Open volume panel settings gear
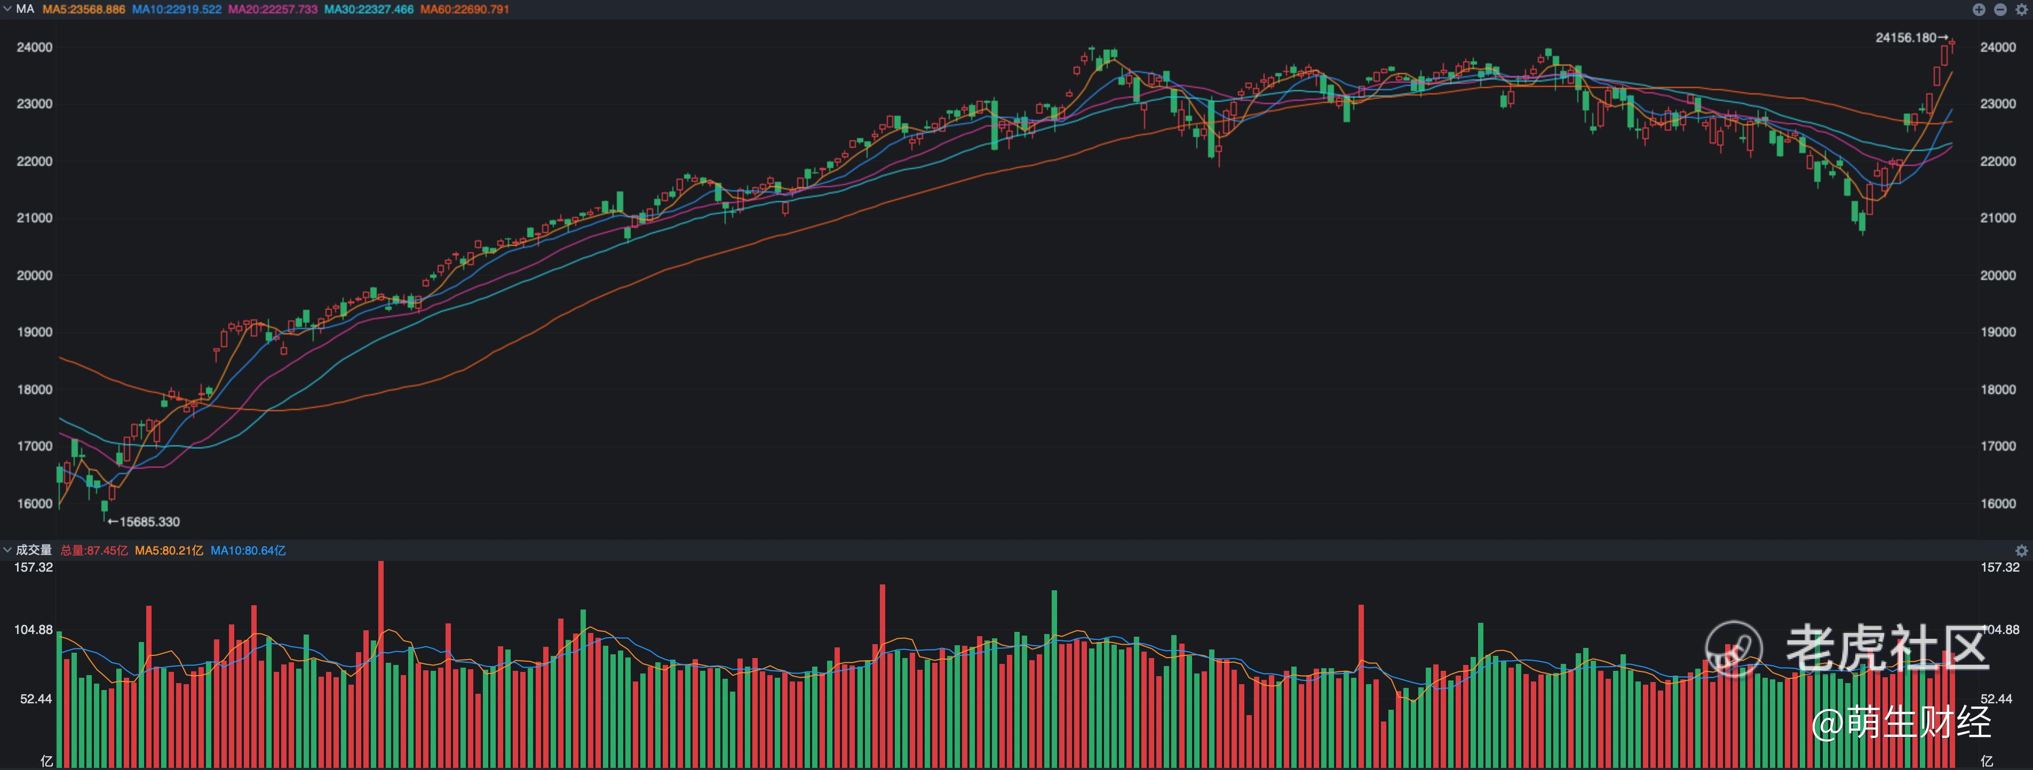 pos(2021,551)
